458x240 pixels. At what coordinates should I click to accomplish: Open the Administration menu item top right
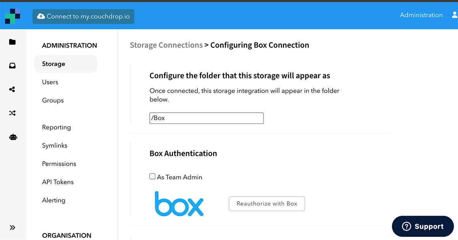pyautogui.click(x=421, y=15)
